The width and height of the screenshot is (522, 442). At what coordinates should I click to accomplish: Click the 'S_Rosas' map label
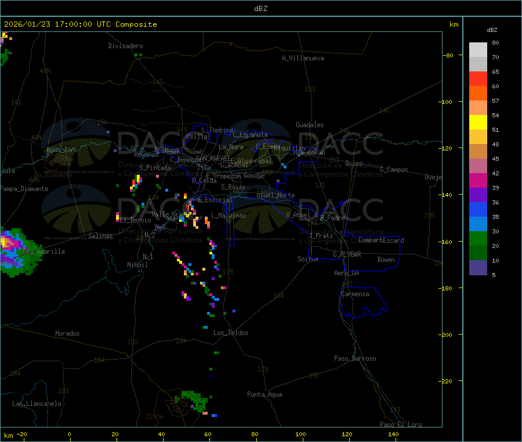pyautogui.click(x=233, y=187)
